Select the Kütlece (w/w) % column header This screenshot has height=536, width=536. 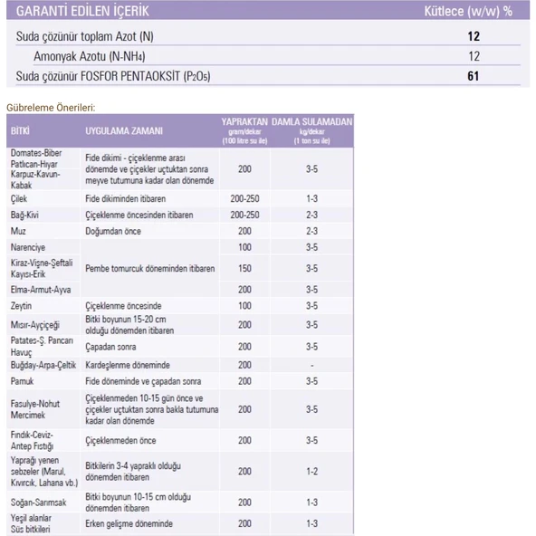click(468, 11)
